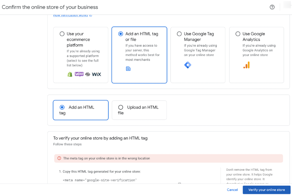Click the wrong location error message text

pos(107,158)
